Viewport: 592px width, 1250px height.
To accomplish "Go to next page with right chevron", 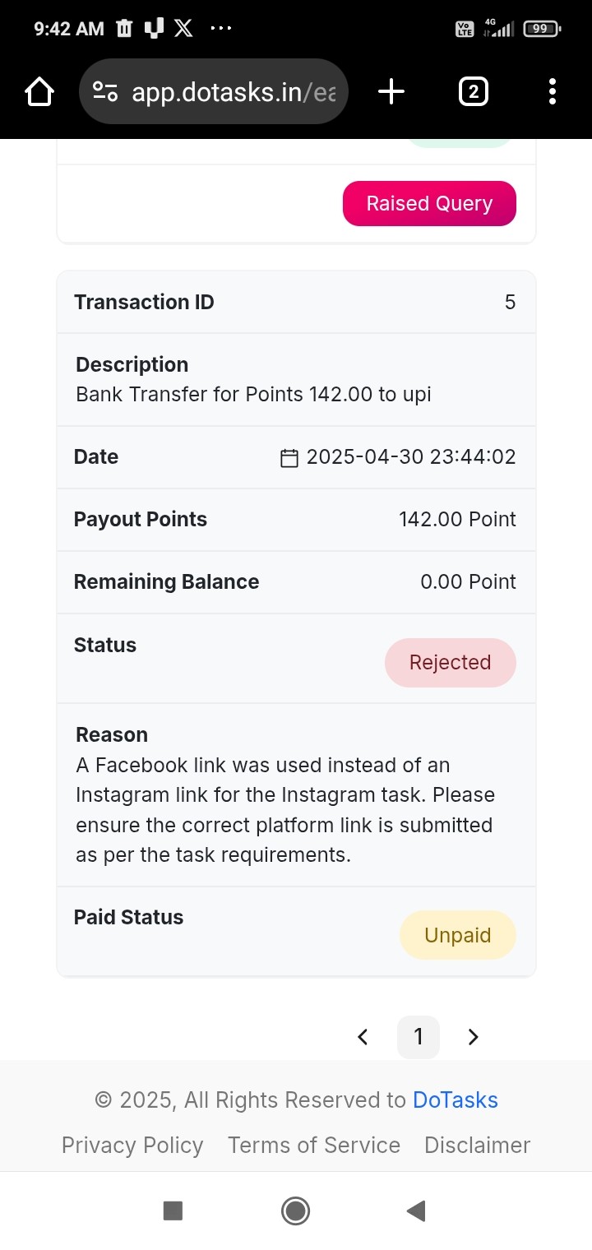I will pyautogui.click(x=473, y=1037).
